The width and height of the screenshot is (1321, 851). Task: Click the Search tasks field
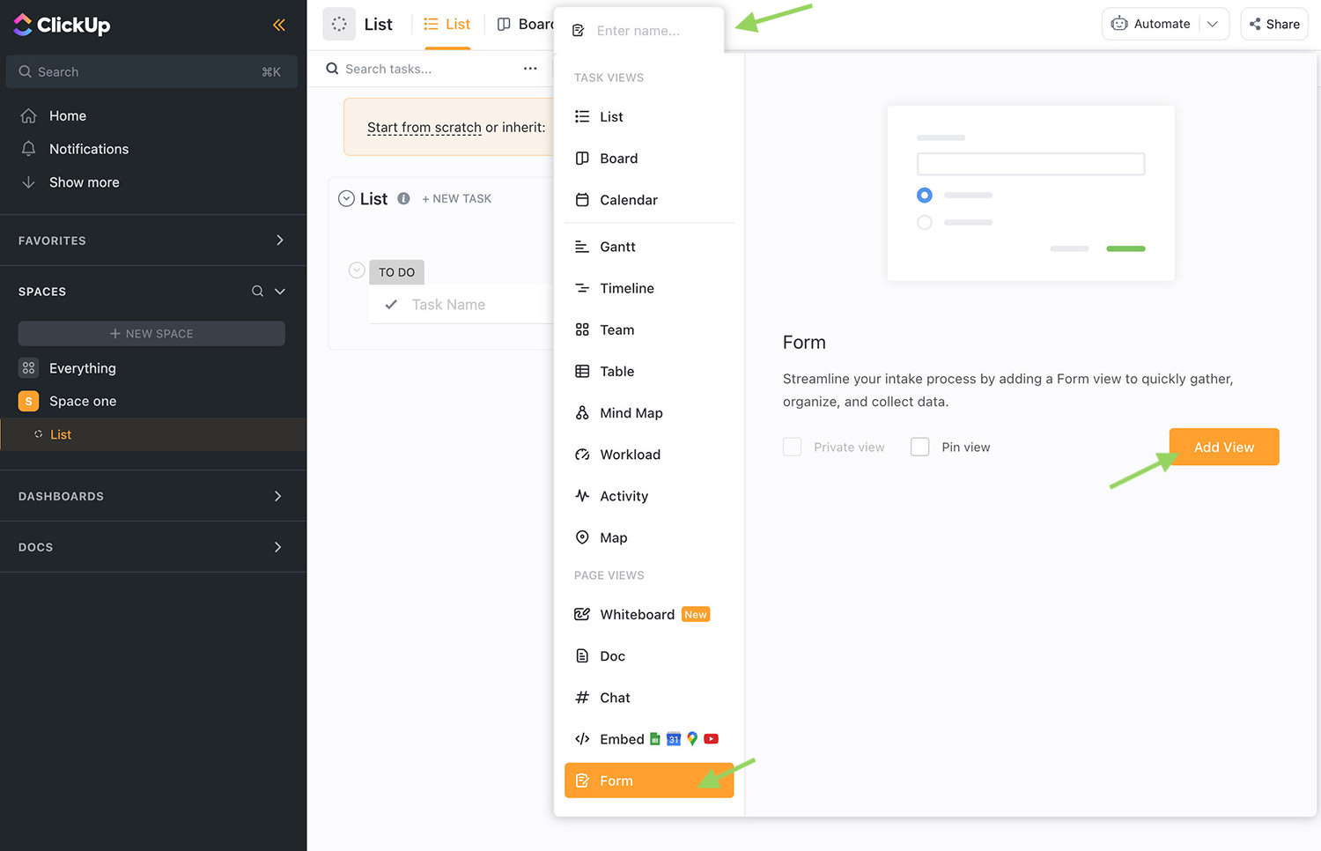pyautogui.click(x=388, y=69)
